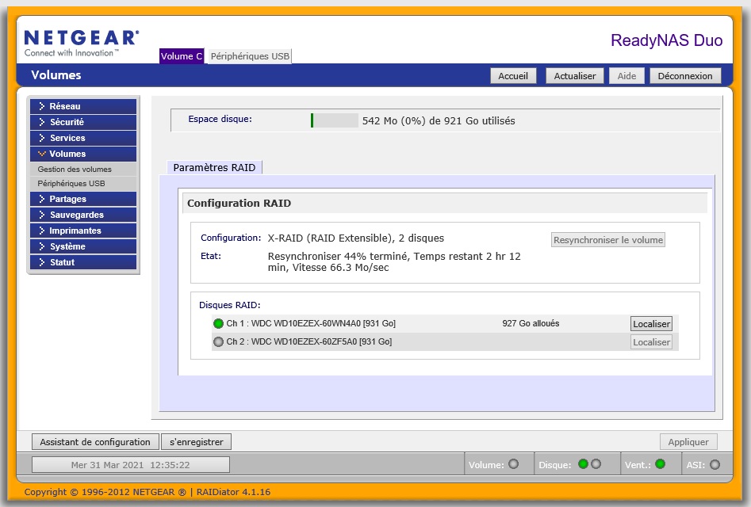Expand the Système sidebar section
Screen dimensions: 751x507
click(x=82, y=246)
